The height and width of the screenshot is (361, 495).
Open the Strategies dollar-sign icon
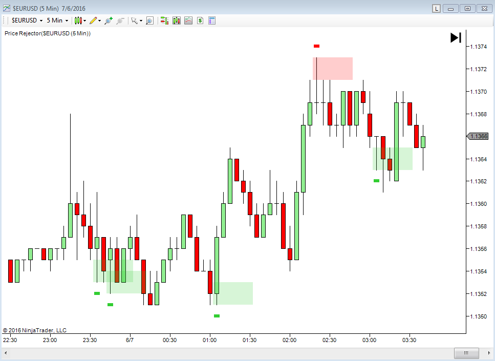pos(200,20)
